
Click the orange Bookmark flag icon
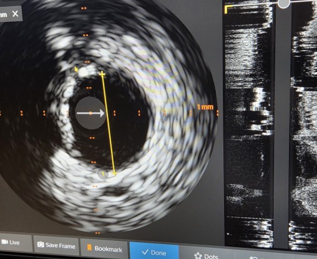(x=89, y=247)
